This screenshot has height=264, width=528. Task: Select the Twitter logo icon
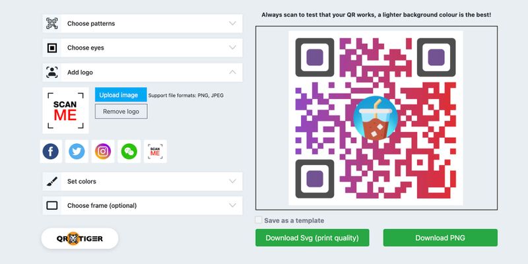(77, 151)
